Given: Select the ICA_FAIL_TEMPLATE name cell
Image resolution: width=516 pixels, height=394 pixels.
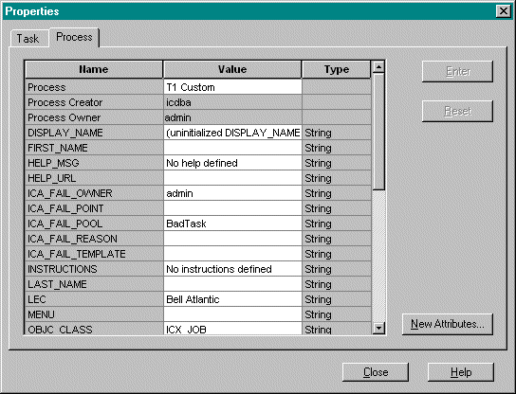Looking at the screenshot, I should tap(94, 254).
